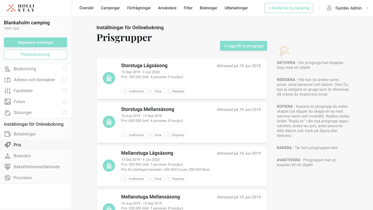
Task: Click the Uppdatera ändringar button
Action: (x=35, y=42)
